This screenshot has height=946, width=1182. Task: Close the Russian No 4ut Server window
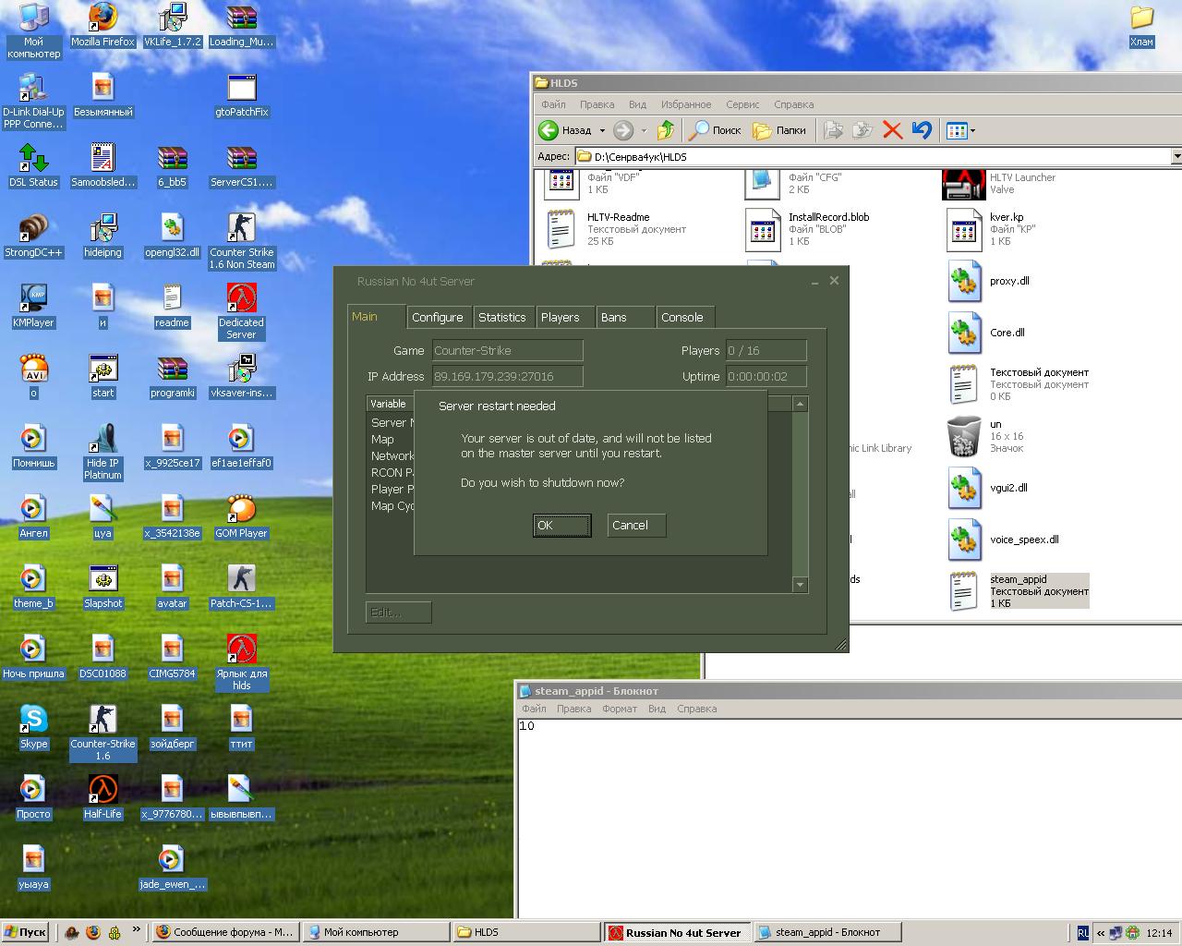(x=834, y=280)
